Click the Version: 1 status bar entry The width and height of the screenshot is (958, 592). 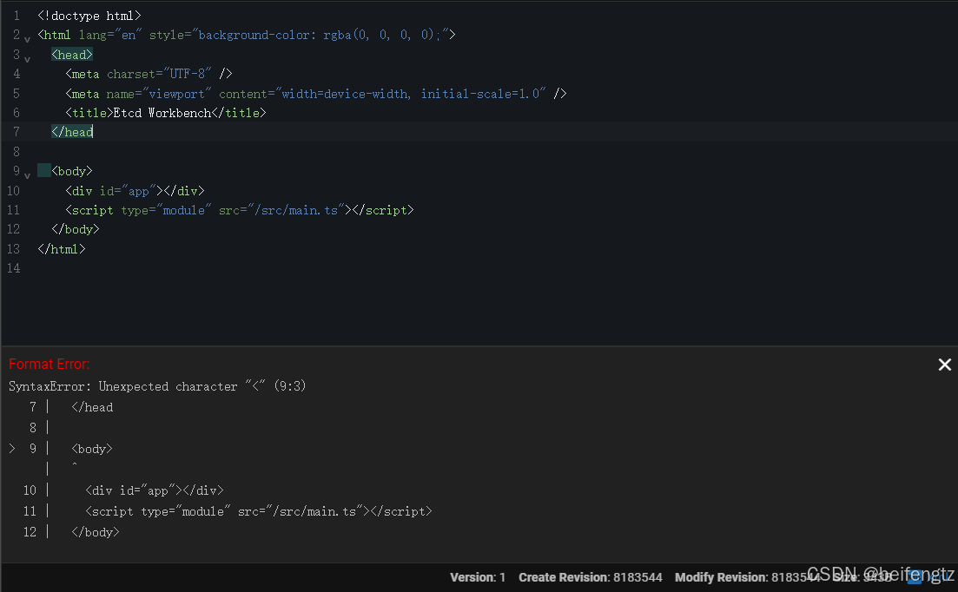(478, 577)
